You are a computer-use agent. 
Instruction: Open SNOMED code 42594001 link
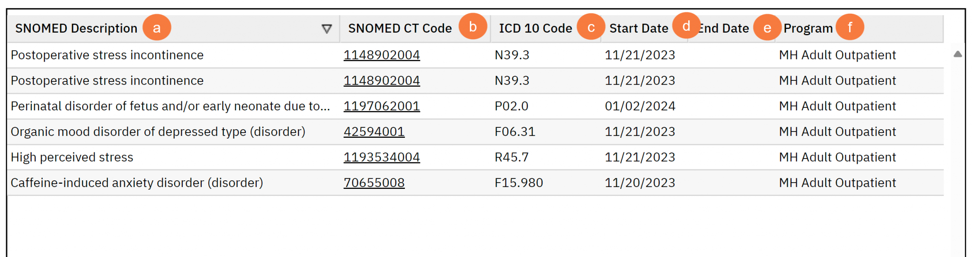tap(374, 132)
